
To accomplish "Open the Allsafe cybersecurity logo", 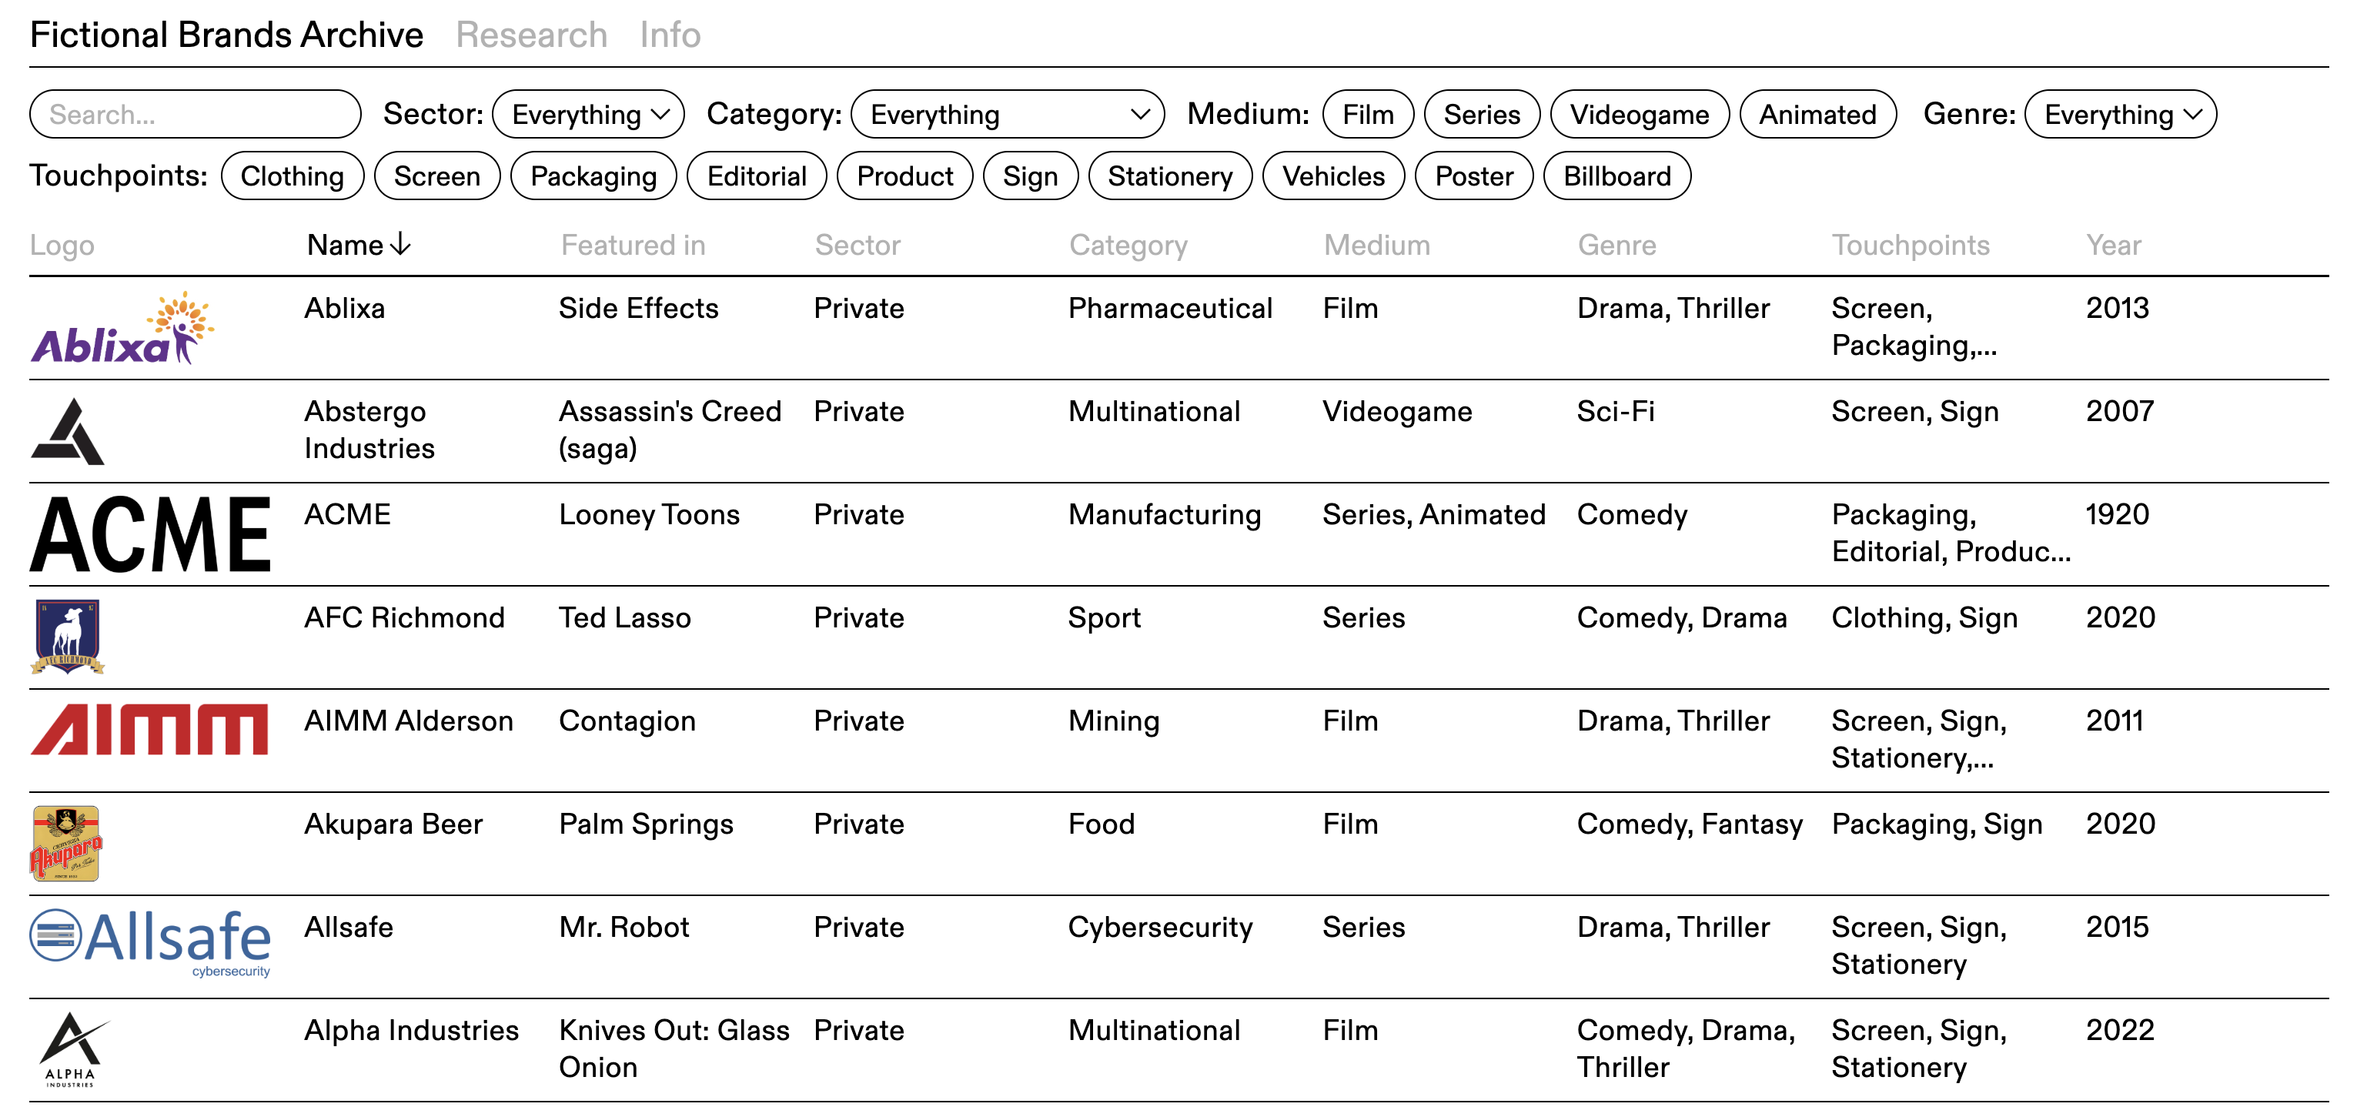I will pos(151,942).
